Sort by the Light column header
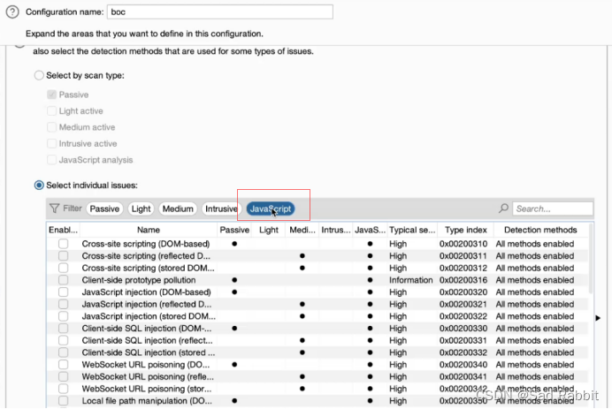 point(269,230)
